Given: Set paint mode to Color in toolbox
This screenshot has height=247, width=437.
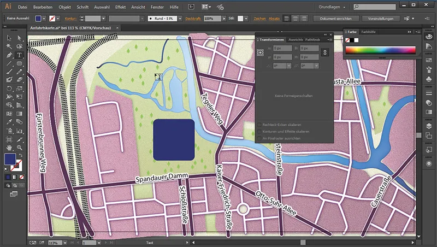Looking at the screenshot, I should point(8,177).
